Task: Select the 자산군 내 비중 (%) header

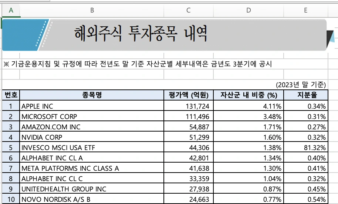Action: pos(249,95)
